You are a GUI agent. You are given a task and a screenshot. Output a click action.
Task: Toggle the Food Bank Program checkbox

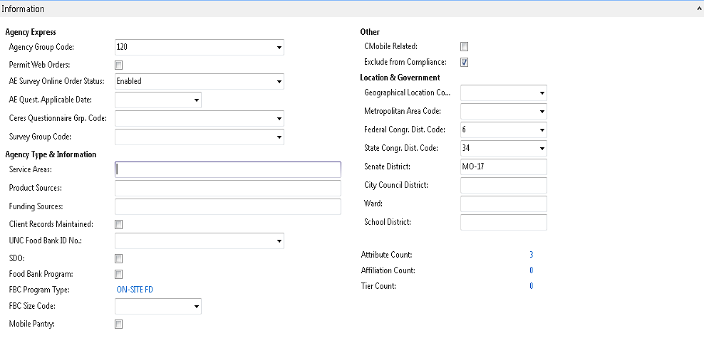(119, 275)
